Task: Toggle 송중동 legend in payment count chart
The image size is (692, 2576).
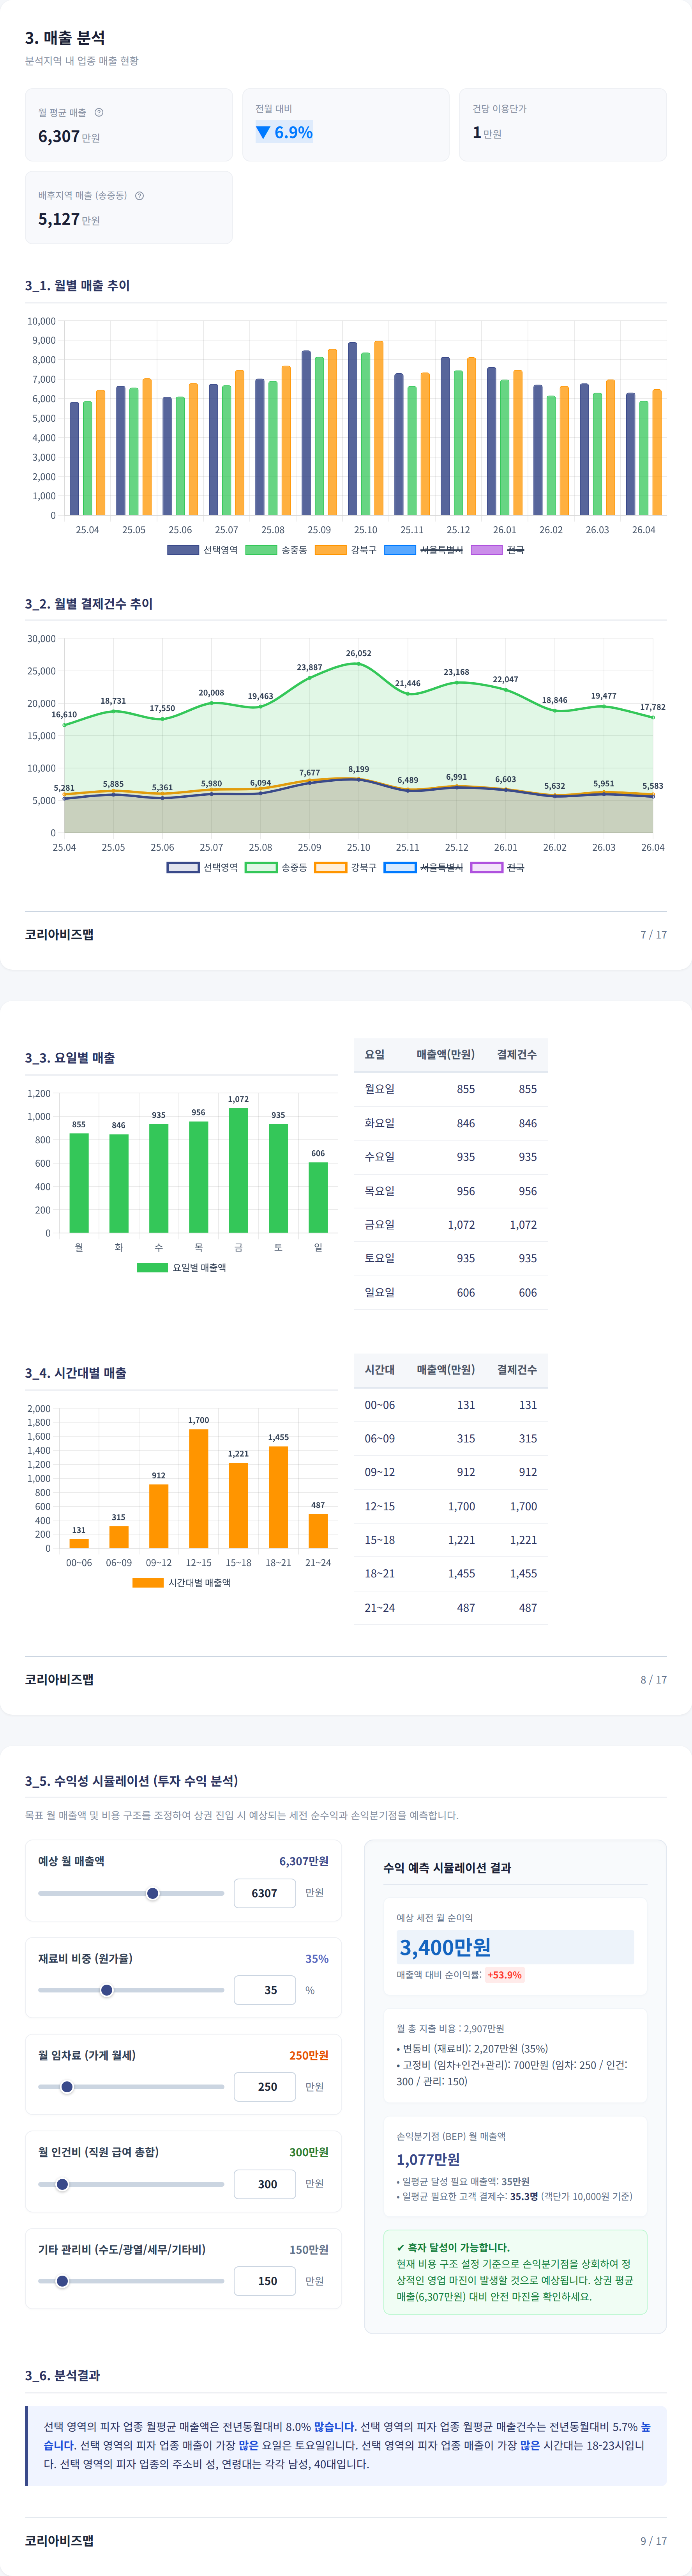Action: click(x=277, y=867)
